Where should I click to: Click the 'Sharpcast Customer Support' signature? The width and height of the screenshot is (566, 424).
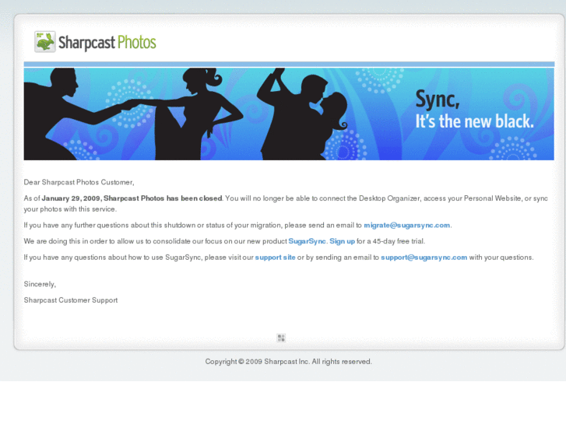coord(71,300)
